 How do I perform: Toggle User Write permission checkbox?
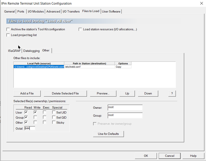[35, 112]
